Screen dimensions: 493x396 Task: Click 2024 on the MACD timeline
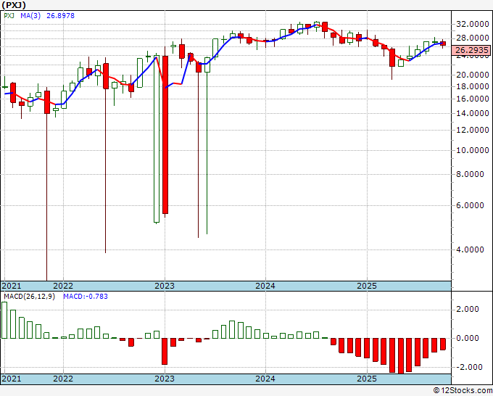pyautogui.click(x=265, y=379)
